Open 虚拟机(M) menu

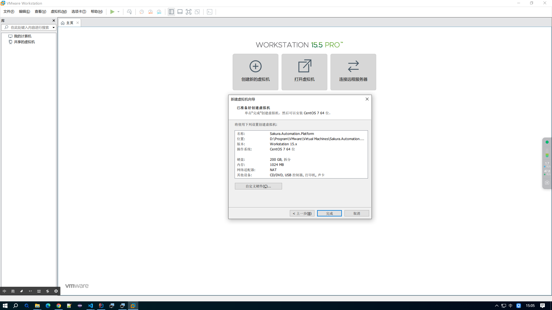pyautogui.click(x=59, y=11)
